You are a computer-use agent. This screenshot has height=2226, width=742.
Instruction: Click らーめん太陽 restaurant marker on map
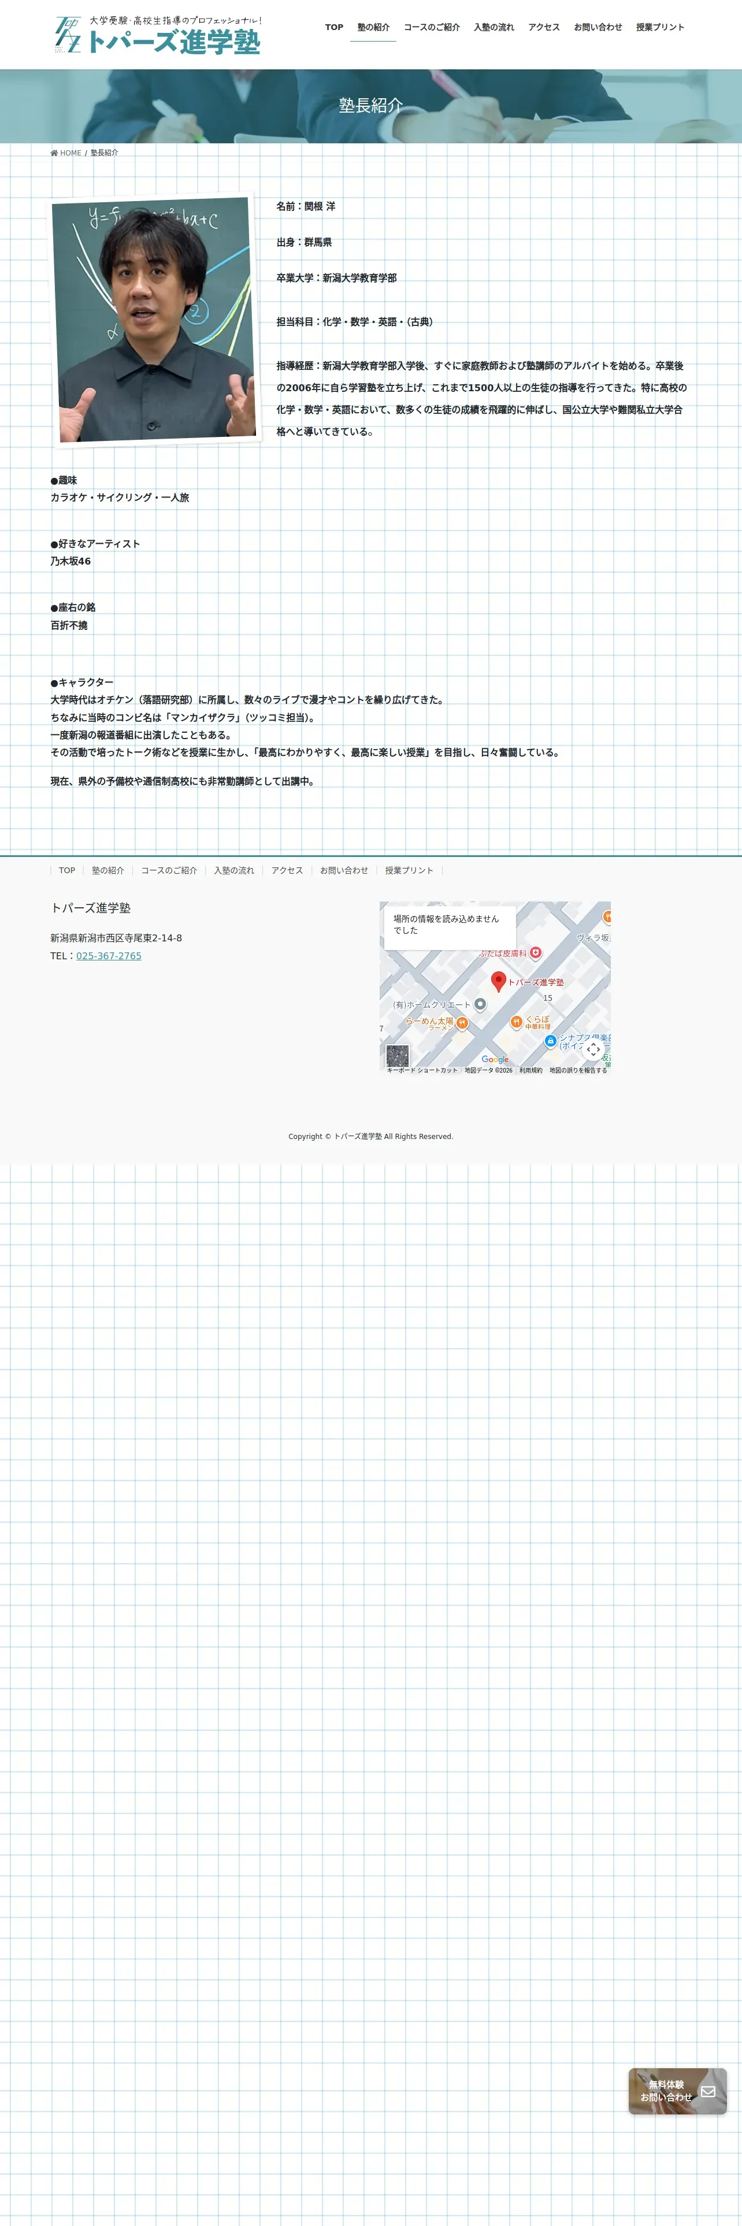pos(462,1023)
